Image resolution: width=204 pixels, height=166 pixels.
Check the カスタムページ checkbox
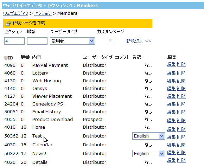coord(111,41)
